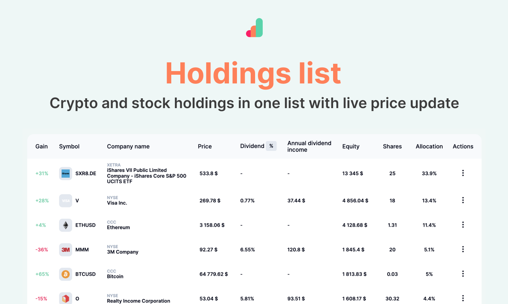Open actions menu for 3M Company row
The image size is (508, 304).
coord(463,249)
